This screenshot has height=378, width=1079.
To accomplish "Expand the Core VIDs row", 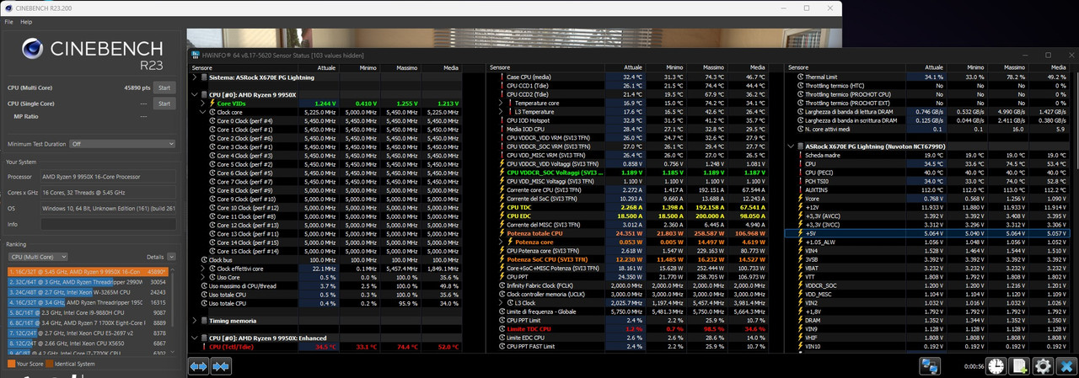I will [x=203, y=103].
